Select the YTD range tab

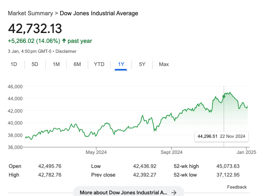tap(99, 64)
